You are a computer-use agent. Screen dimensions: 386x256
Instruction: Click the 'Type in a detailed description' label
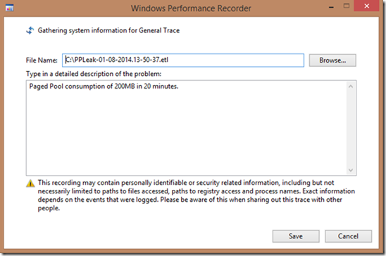[94, 74]
